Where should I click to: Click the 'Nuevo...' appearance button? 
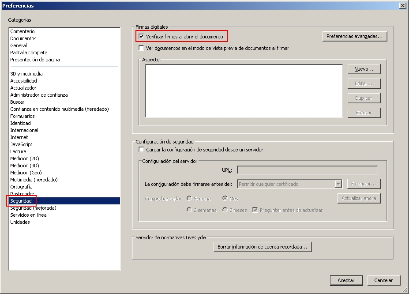pos(364,69)
